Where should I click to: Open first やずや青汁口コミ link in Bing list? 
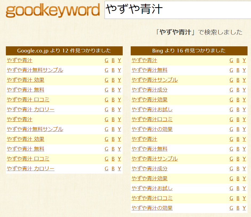[x=152, y=119]
